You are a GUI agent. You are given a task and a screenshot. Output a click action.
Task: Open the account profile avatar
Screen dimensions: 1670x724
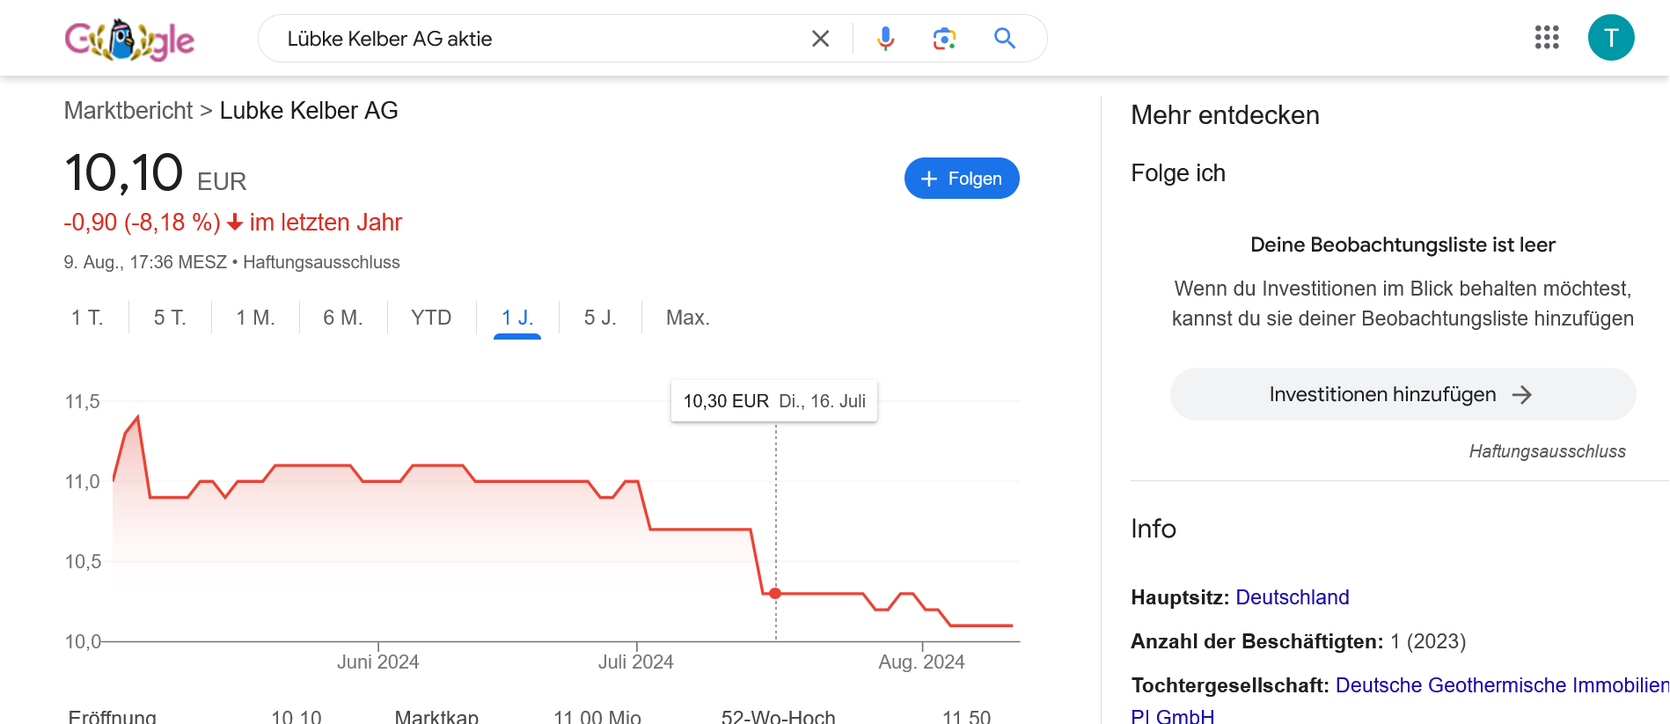click(x=1610, y=38)
